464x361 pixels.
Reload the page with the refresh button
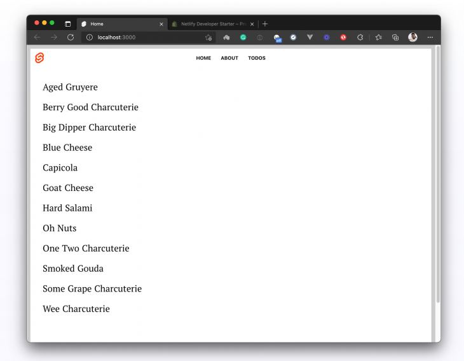(71, 38)
